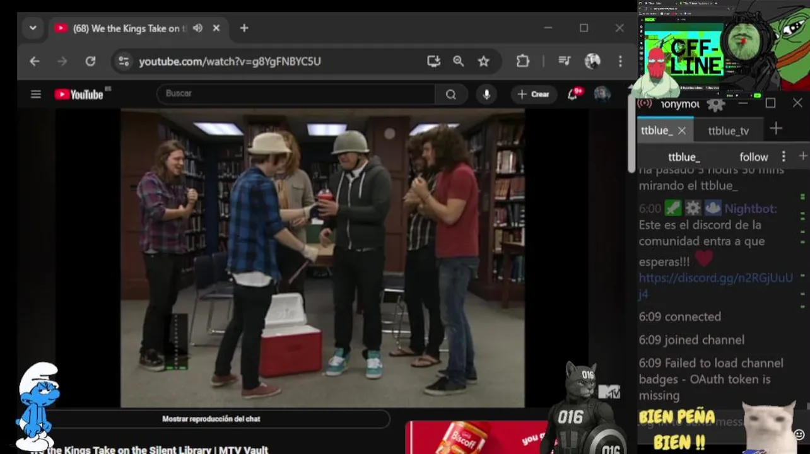The width and height of the screenshot is (810, 454).
Task: Go to YouTube home via logo
Action: click(x=79, y=95)
